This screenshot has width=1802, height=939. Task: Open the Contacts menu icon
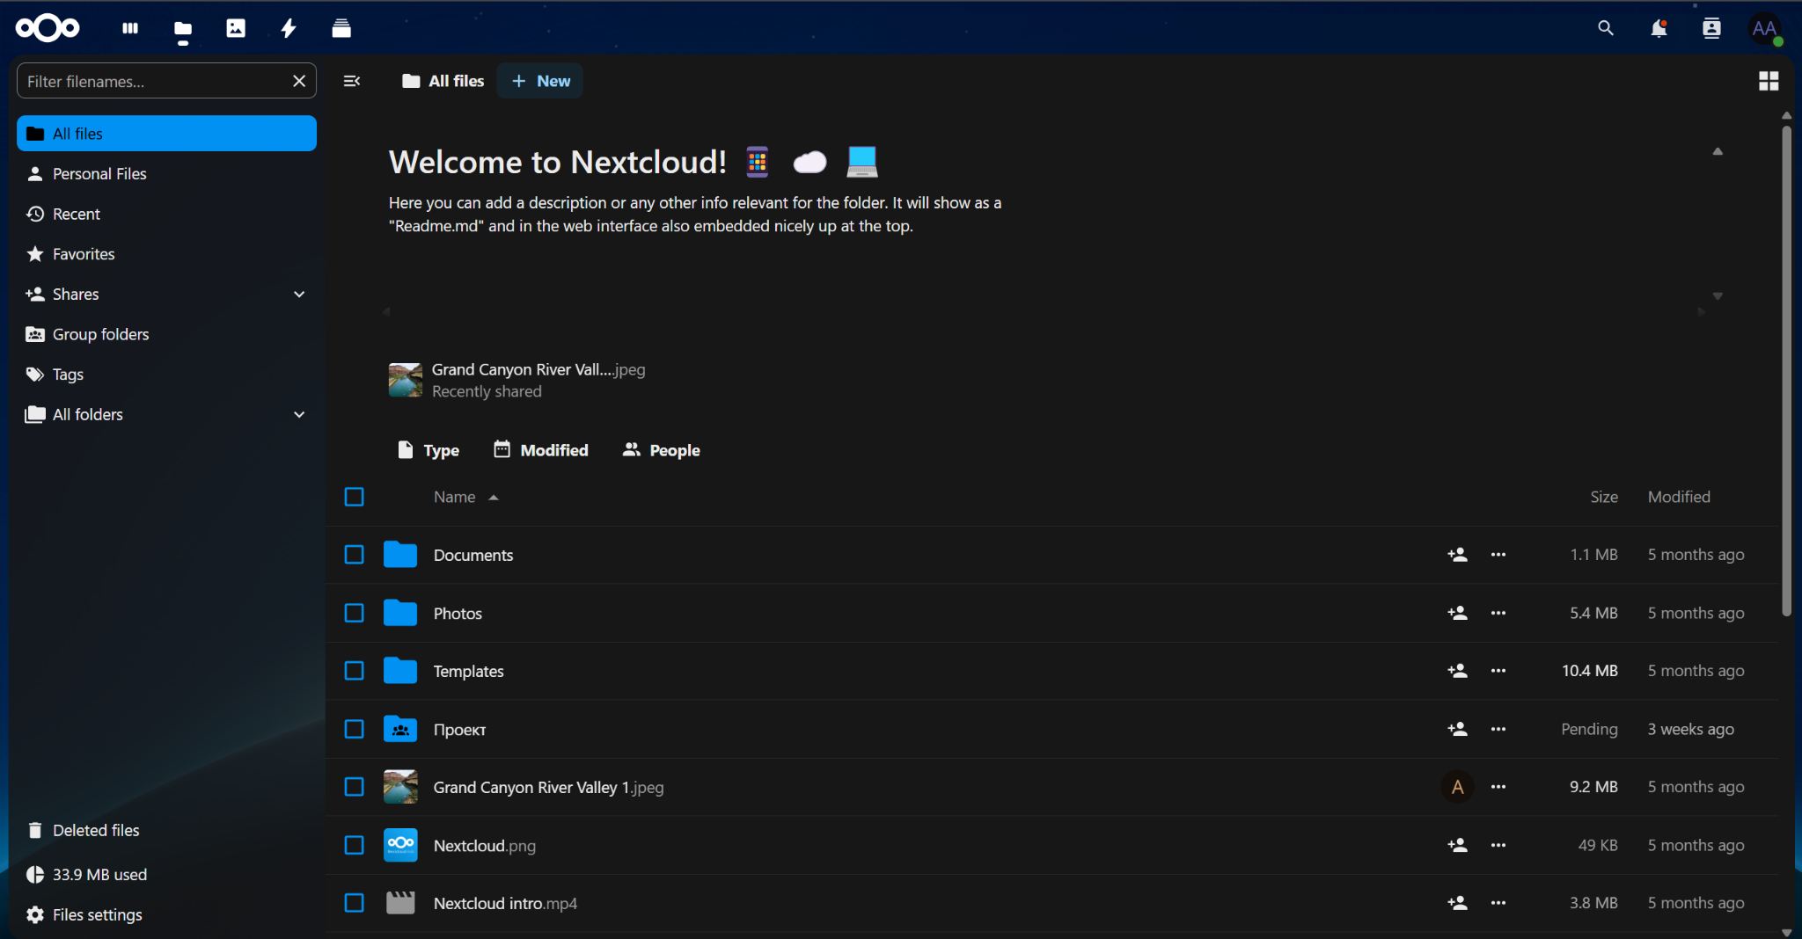tap(1711, 28)
